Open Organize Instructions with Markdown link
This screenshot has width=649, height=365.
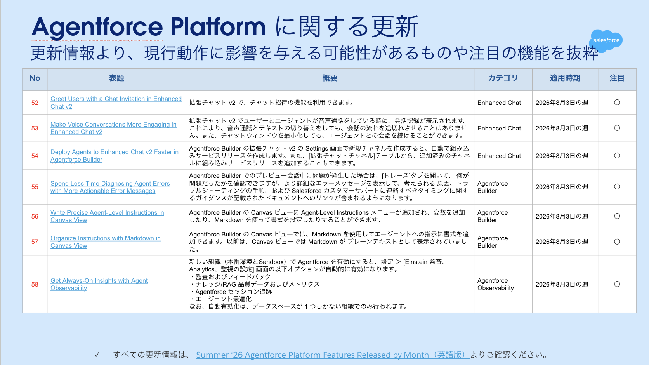(x=106, y=242)
